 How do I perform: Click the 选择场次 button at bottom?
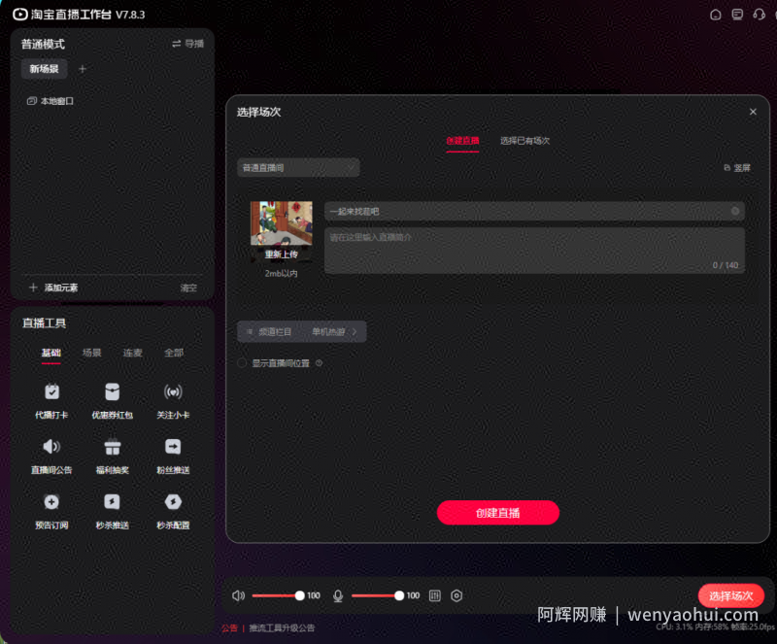coord(731,595)
